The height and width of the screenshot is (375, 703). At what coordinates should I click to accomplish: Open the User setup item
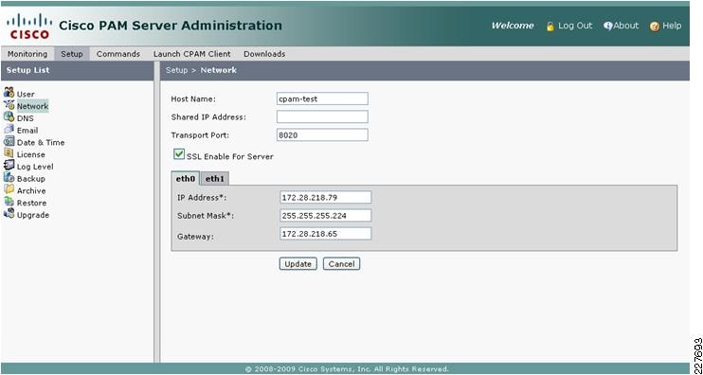coord(26,94)
